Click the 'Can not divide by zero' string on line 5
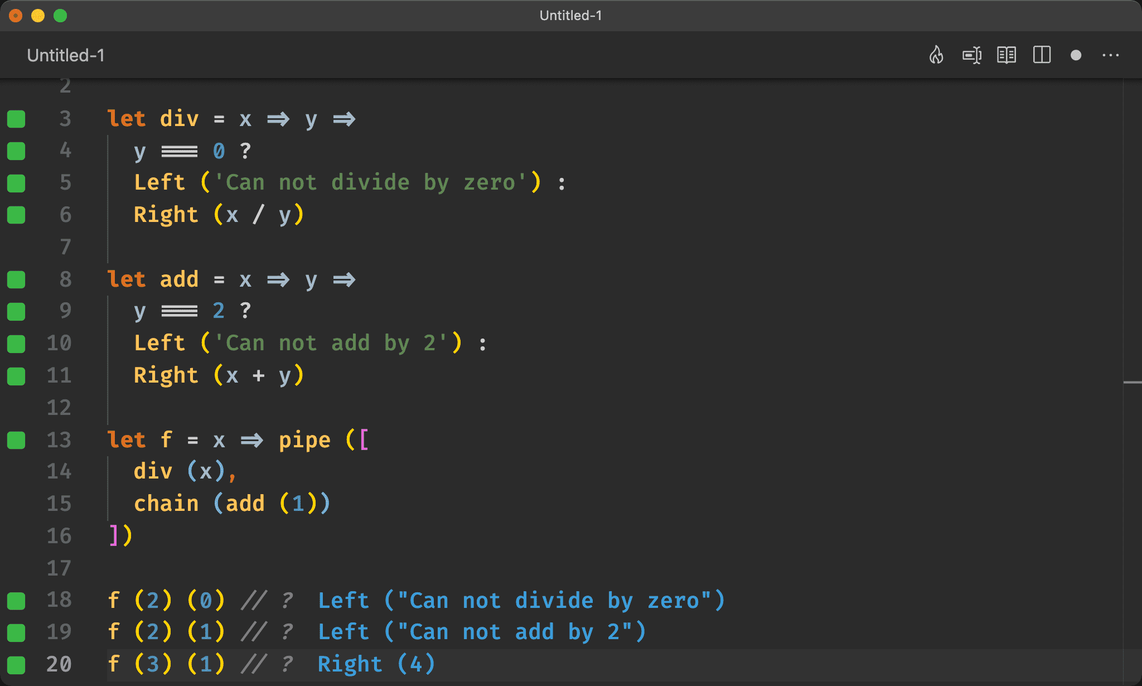Screen dimensions: 1142x686 pos(370,183)
